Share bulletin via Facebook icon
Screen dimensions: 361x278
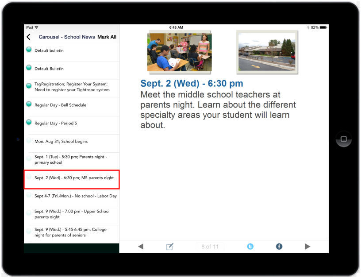(279, 247)
